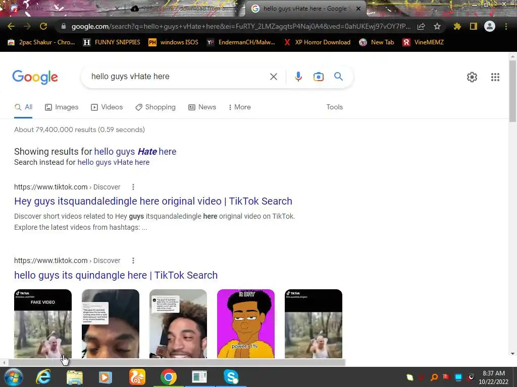
Task: Open Chrome's three-dot menu
Action: pos(506,26)
